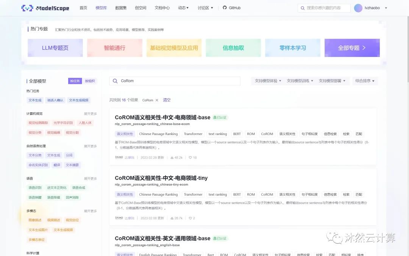Select 人脸人体 task tag
This screenshot has height=256, width=409.
click(x=85, y=123)
